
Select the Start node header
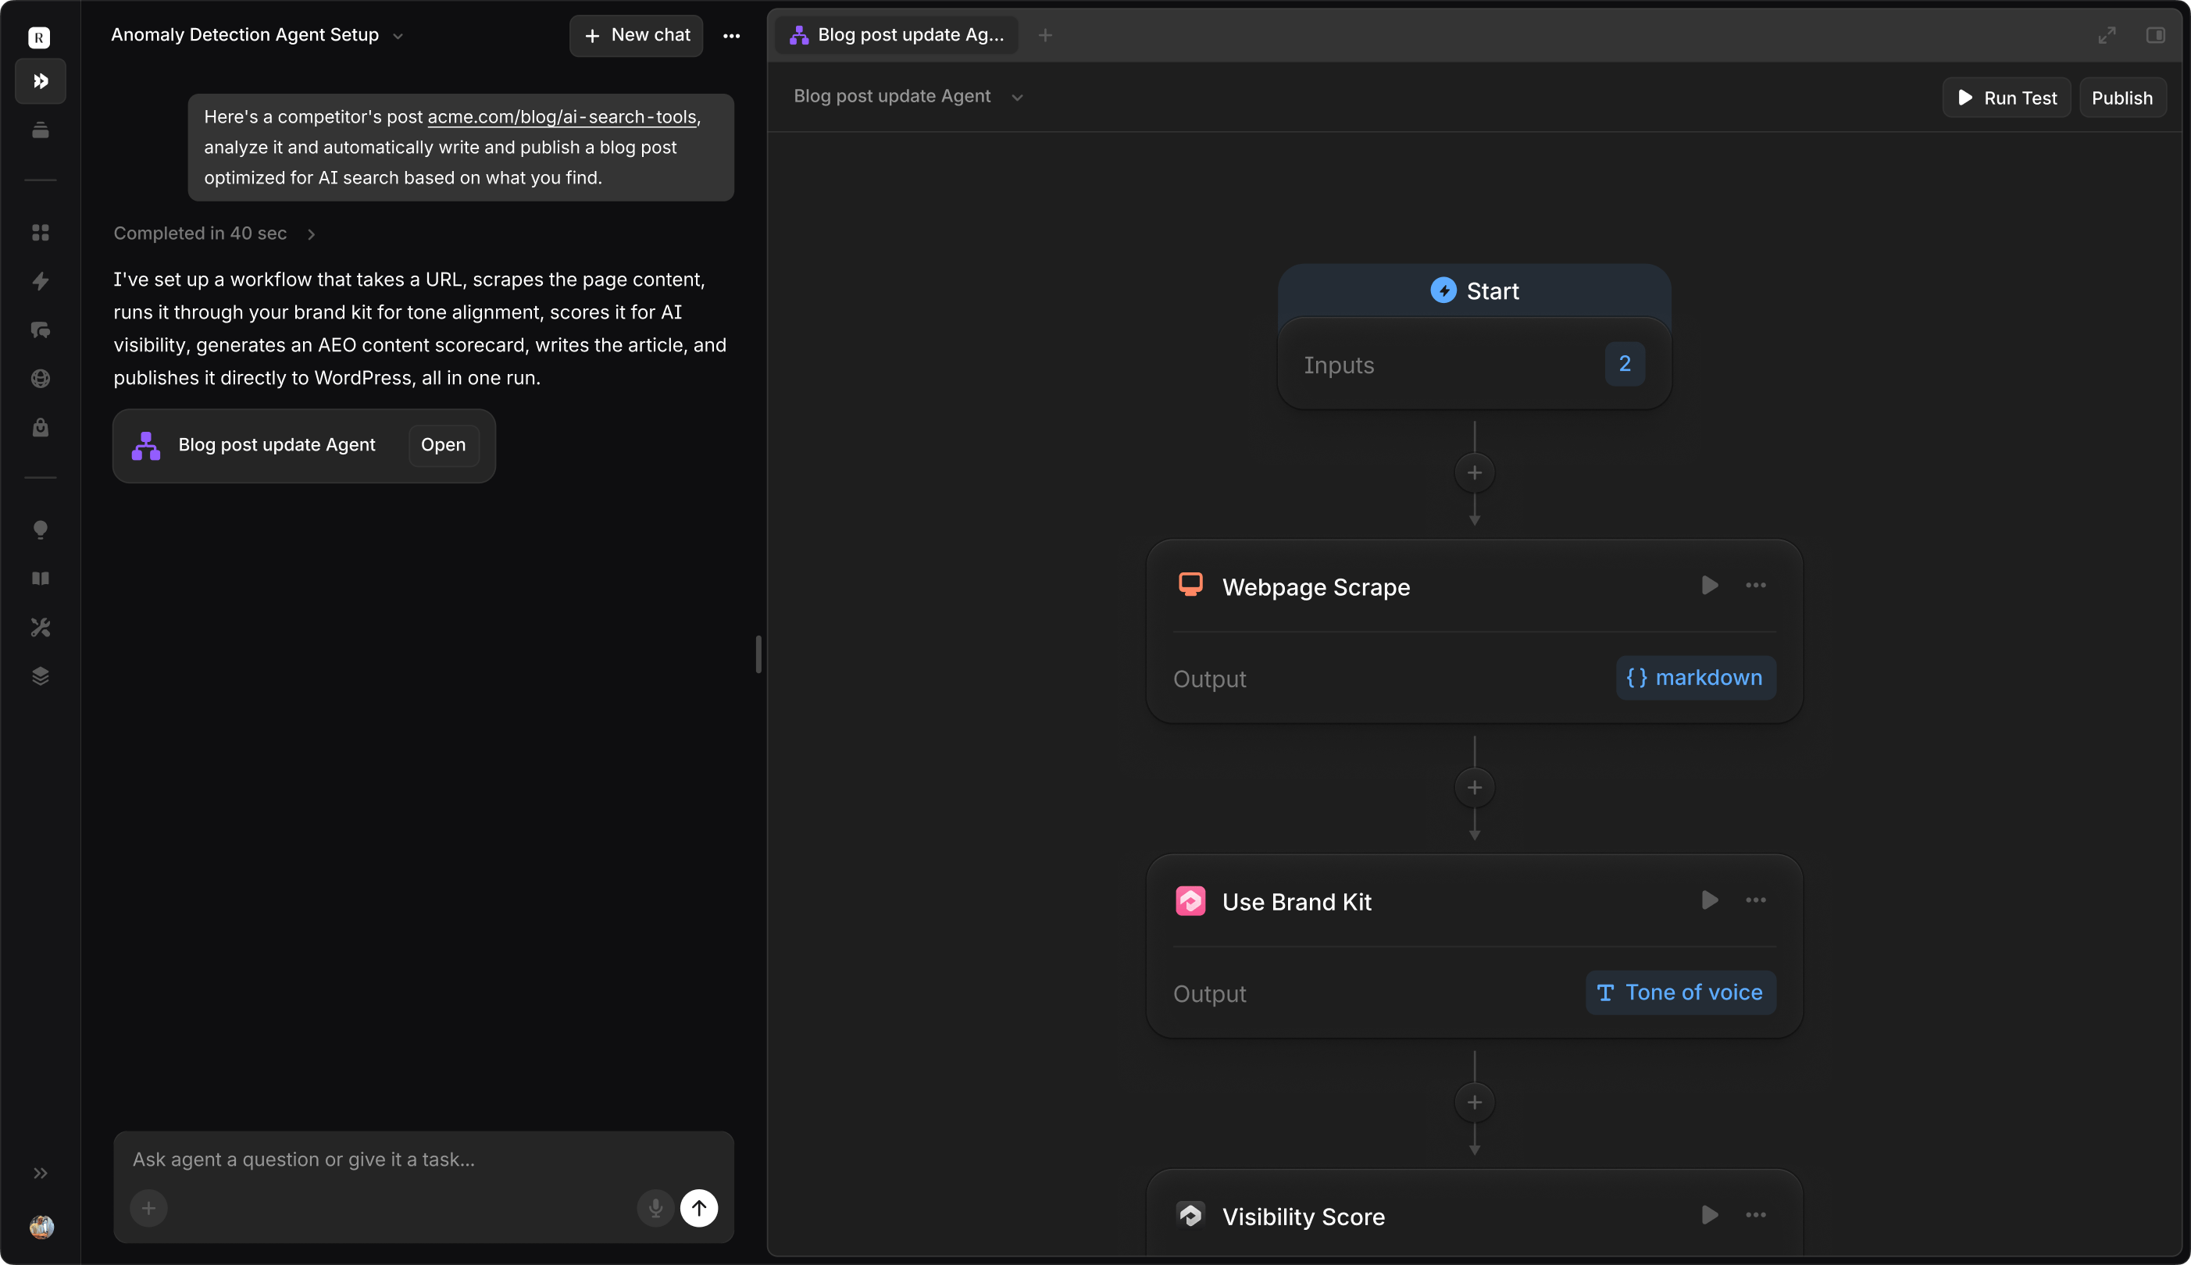1474,290
